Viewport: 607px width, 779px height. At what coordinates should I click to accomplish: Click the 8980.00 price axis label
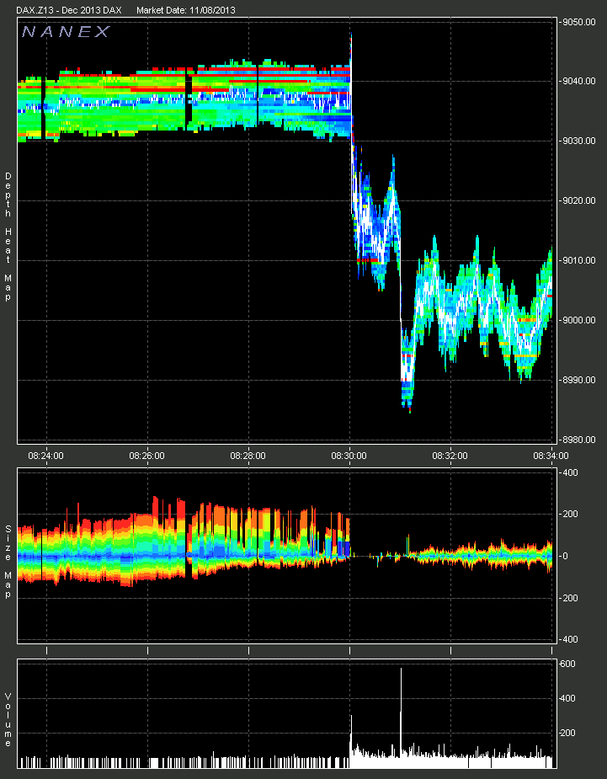tap(578, 440)
